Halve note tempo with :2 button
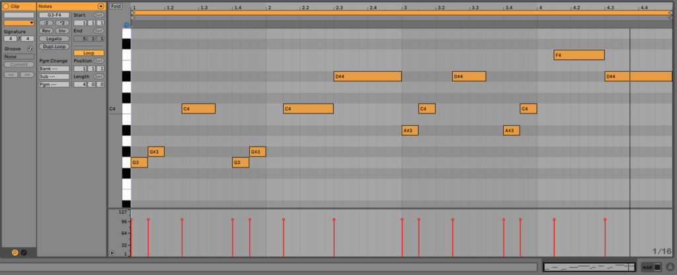The height and width of the screenshot is (275, 677). coord(46,23)
